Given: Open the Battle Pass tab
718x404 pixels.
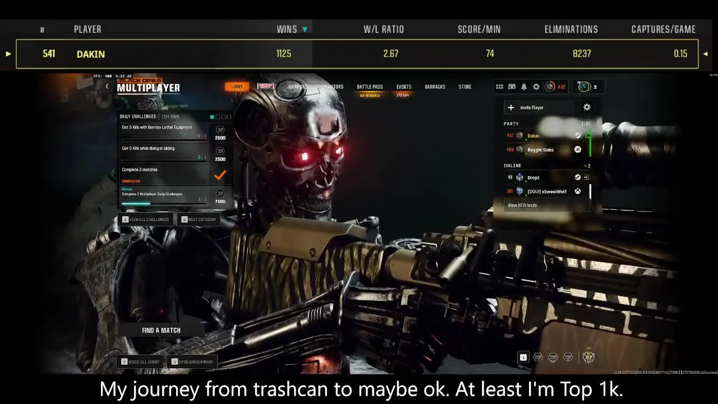Looking at the screenshot, I should (x=370, y=87).
